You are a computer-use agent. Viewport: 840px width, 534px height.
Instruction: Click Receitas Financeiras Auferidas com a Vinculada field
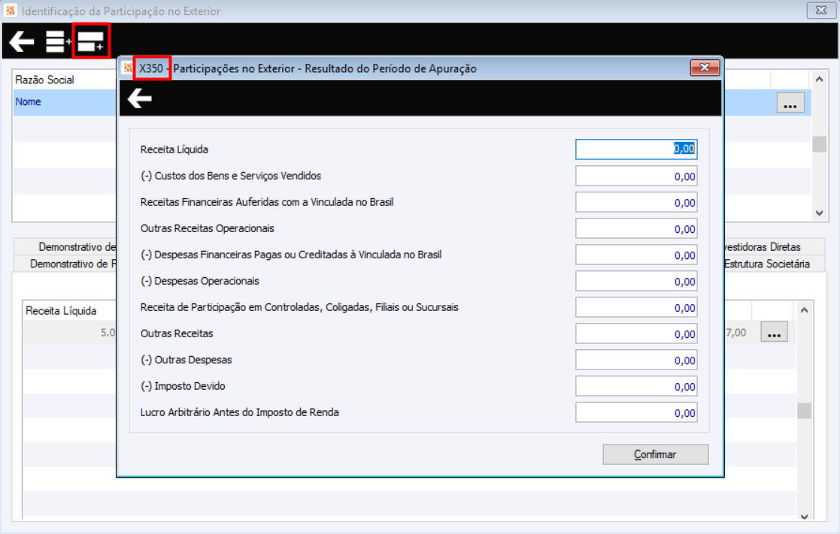(x=636, y=202)
